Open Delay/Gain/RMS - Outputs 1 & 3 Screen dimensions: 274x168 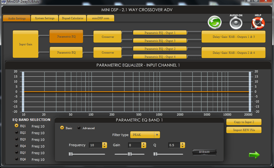pos(234,37)
